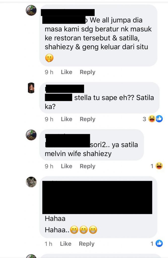Open the cat avatar on the Hahaa comment

click(31, 182)
